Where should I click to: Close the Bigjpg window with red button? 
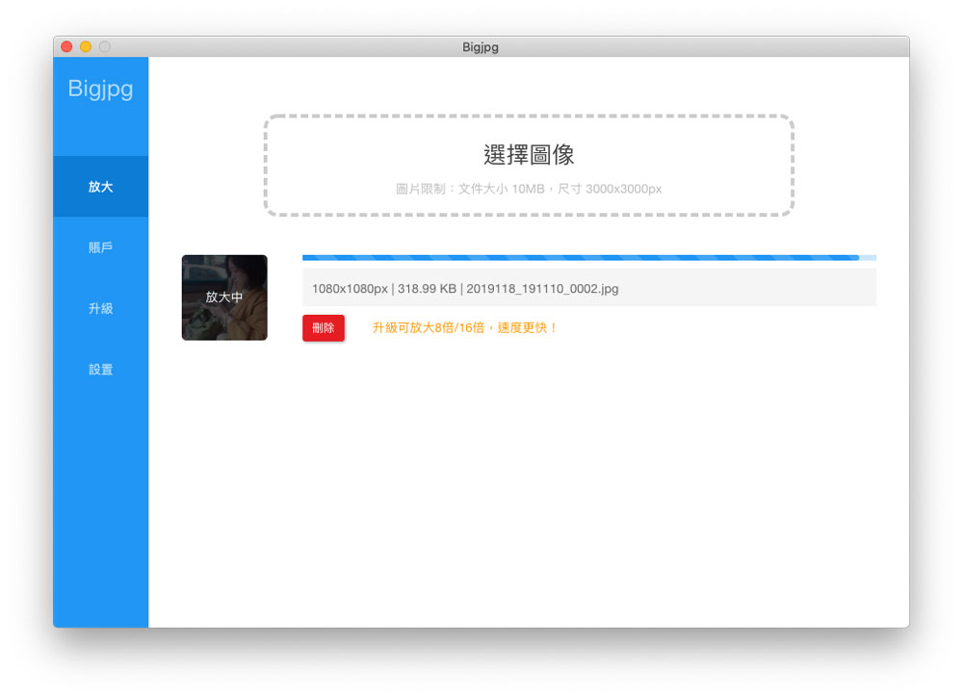[66, 46]
